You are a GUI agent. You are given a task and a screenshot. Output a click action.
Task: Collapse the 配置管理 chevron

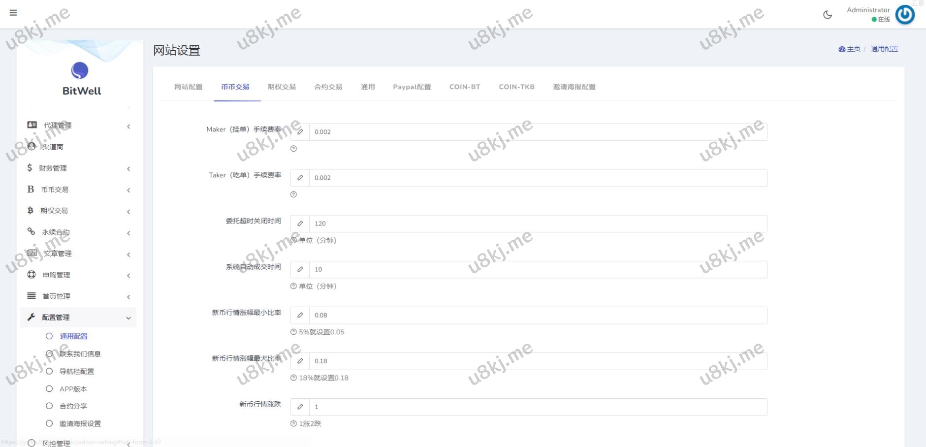click(128, 318)
